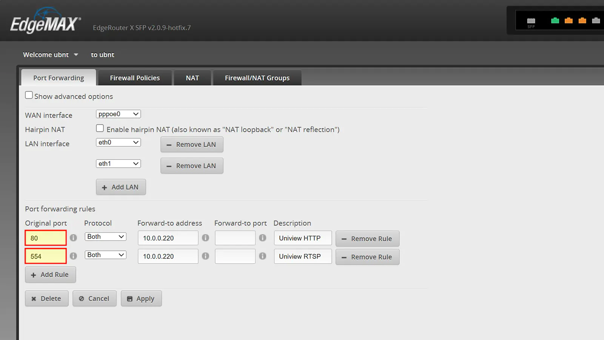Click info icon beside Uniview RTSP forward-to port

click(263, 256)
